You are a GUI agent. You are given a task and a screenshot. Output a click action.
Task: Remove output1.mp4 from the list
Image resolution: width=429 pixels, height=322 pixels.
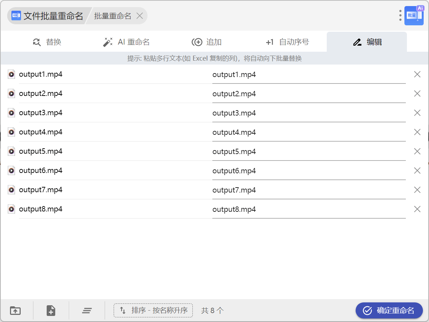tap(417, 75)
